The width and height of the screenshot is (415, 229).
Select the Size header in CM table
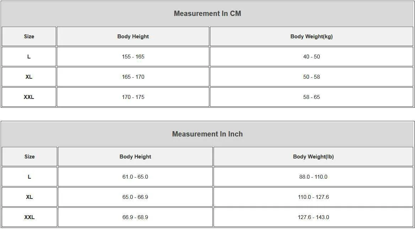pos(29,36)
